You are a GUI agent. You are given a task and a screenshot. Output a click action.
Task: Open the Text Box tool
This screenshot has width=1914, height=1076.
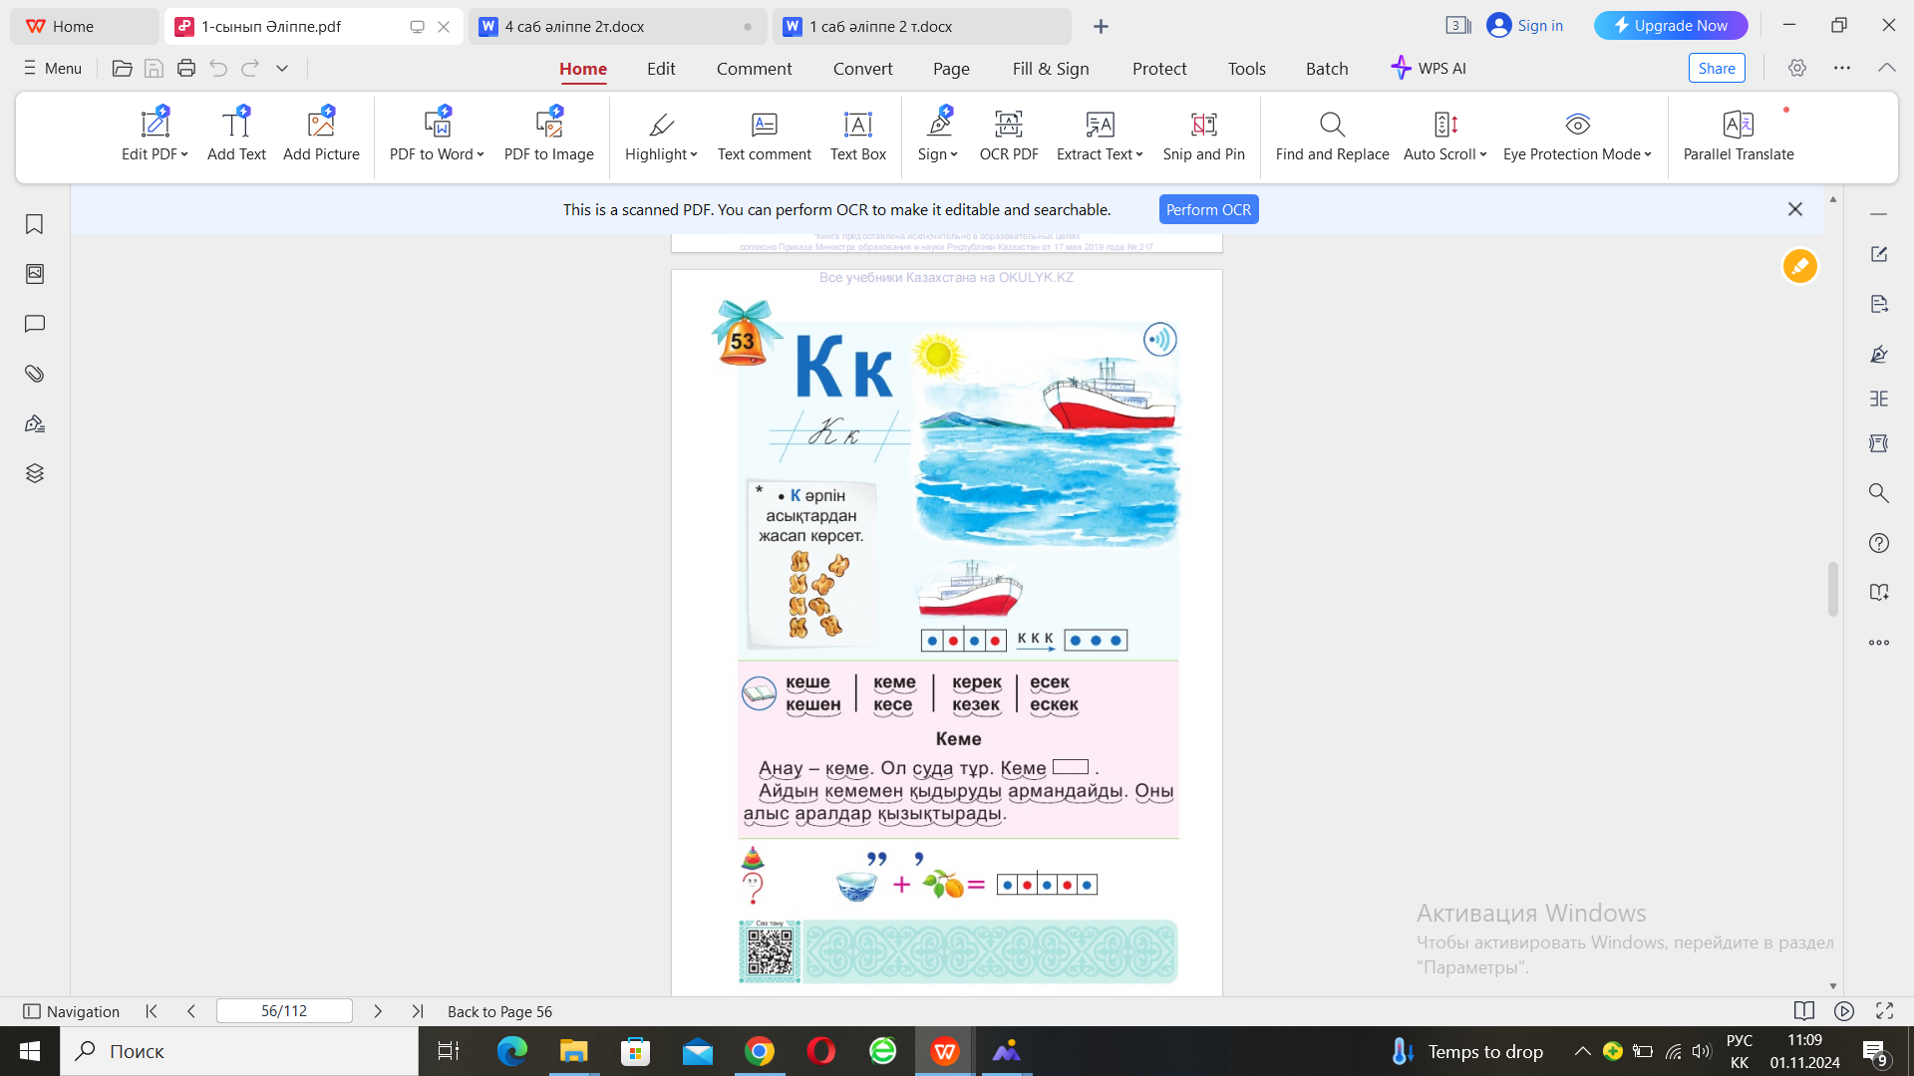point(857,125)
